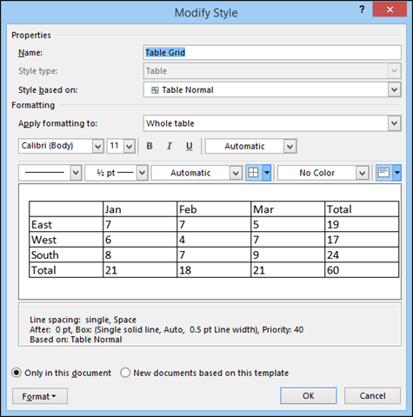The image size is (413, 417).
Task: Toggle Bold formatting button
Action: click(x=150, y=146)
